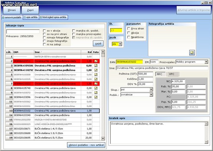The image size is (213, 151).
Task: Toggle the 'ni na zalogi' checkbox
Action: point(44,44)
